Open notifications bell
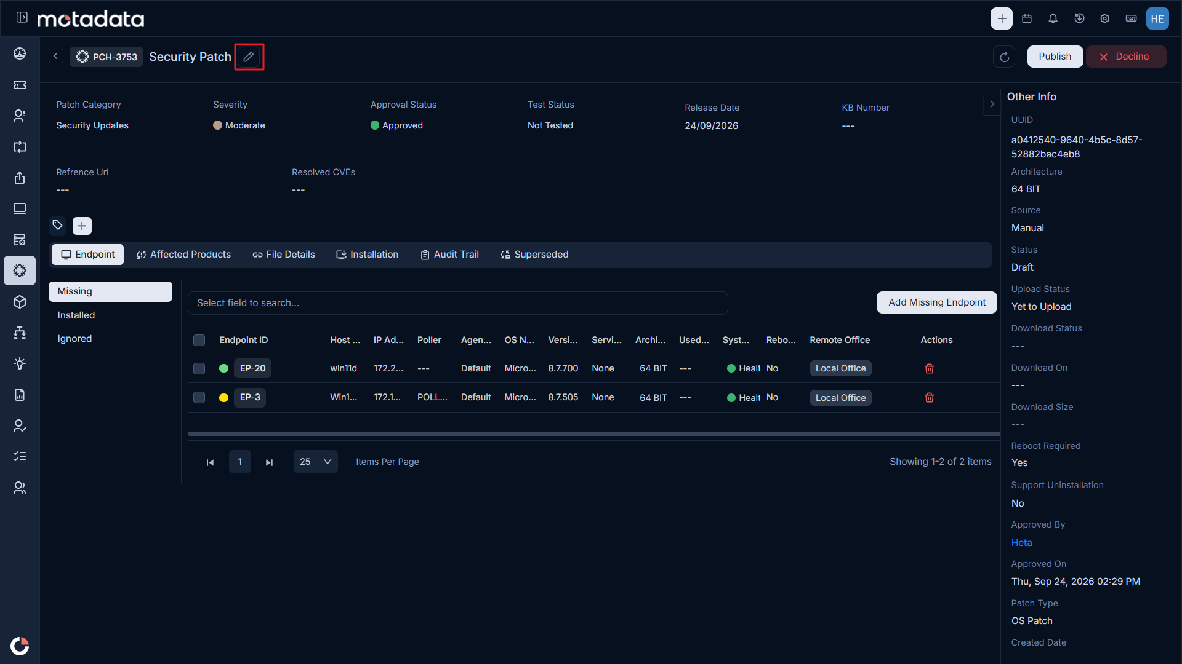The width and height of the screenshot is (1182, 664). 1053,18
